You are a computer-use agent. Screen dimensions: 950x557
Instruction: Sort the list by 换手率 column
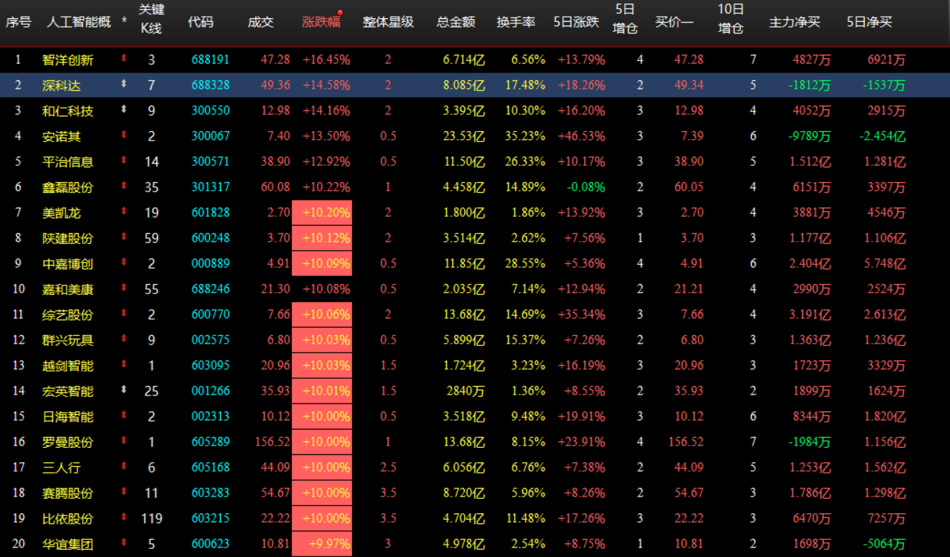click(516, 22)
